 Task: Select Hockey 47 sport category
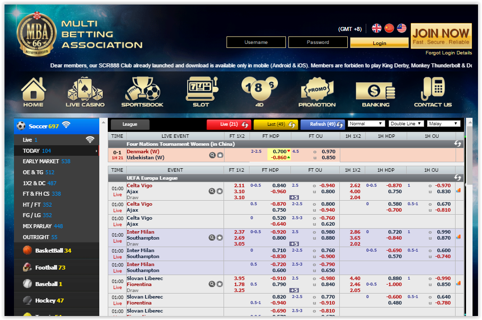(x=56, y=301)
